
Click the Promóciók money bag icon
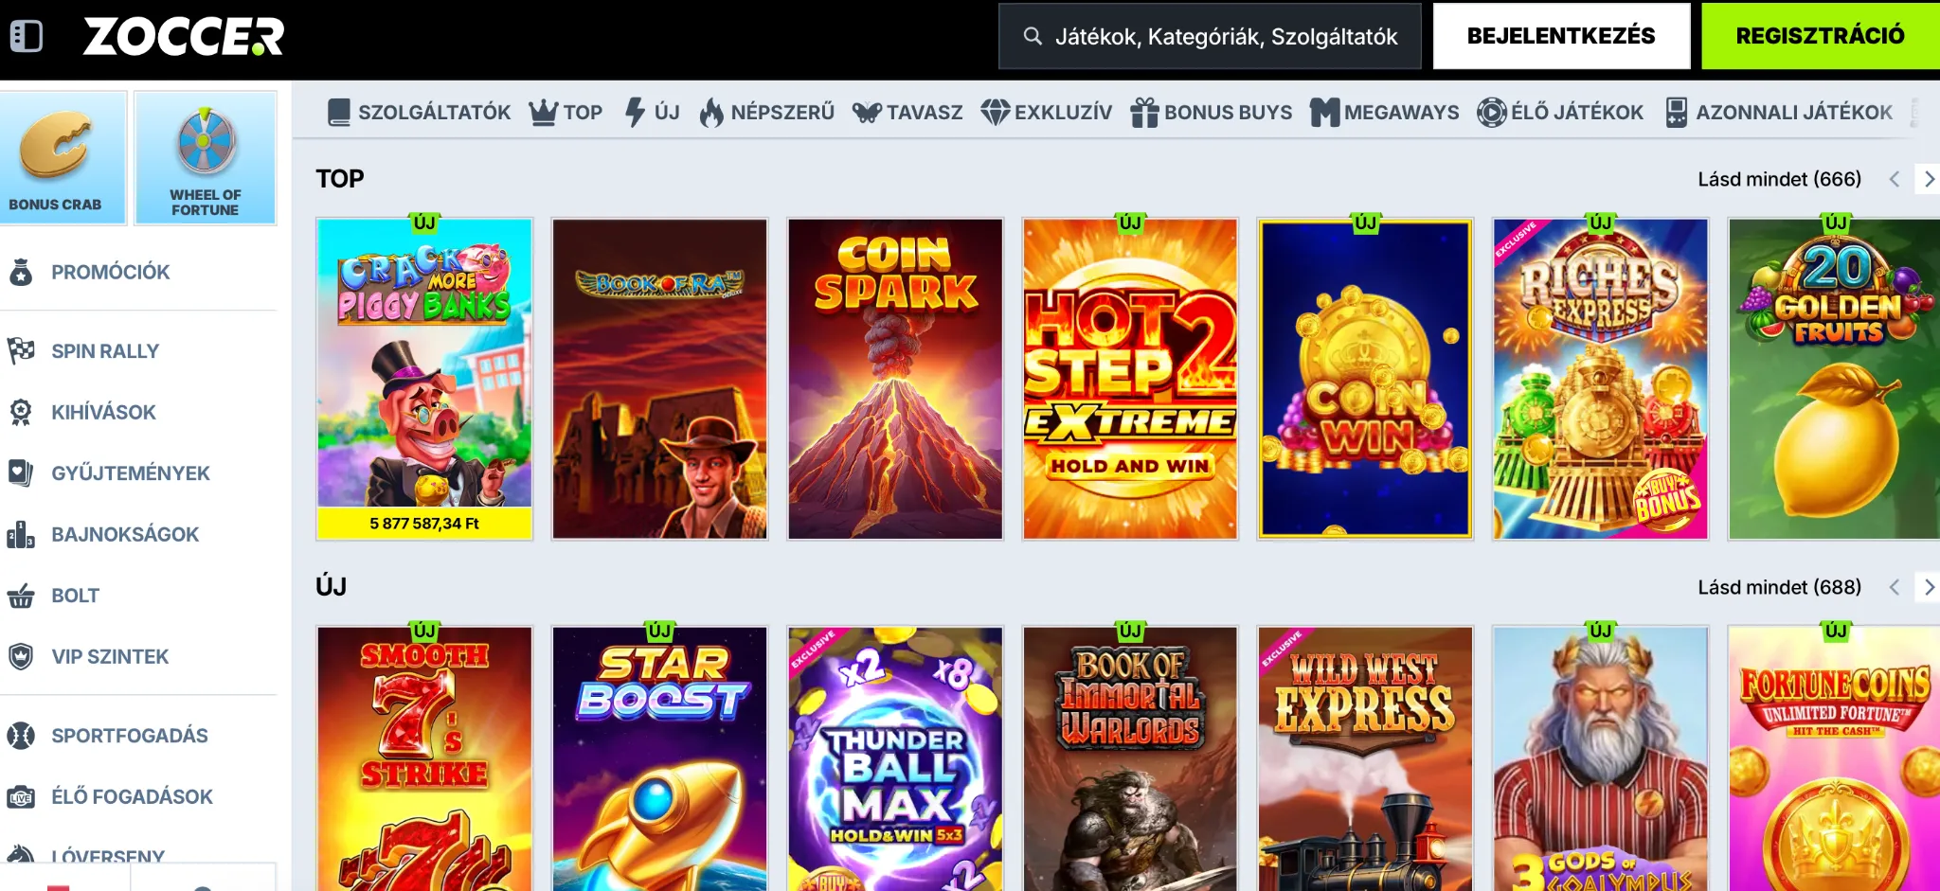coord(21,272)
